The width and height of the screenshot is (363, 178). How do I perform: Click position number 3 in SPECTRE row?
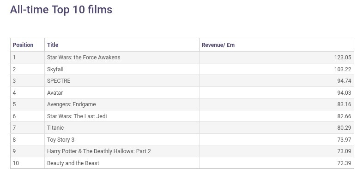14,81
